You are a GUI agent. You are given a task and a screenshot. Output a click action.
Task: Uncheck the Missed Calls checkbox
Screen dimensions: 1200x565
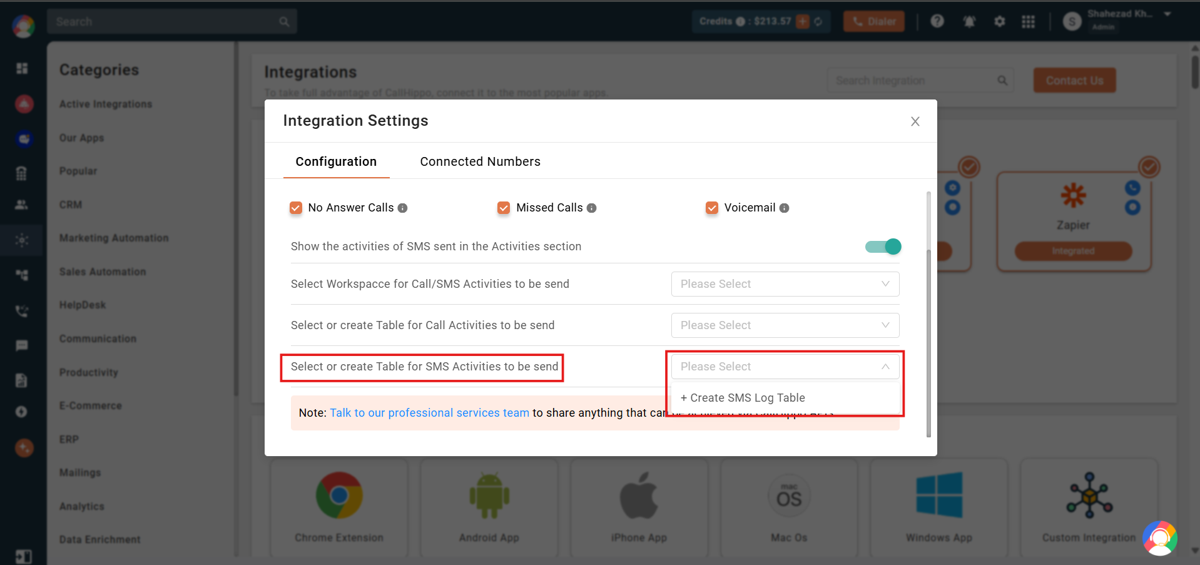(x=504, y=208)
